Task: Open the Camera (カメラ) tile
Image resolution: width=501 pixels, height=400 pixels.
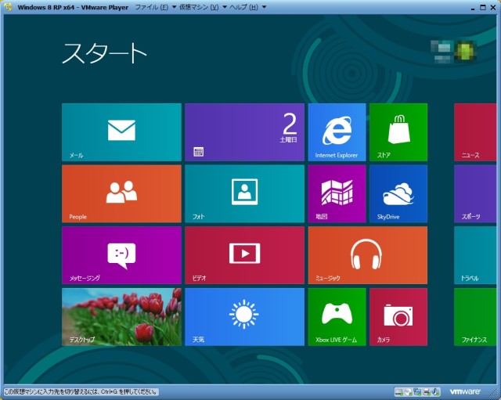Action: [x=398, y=317]
